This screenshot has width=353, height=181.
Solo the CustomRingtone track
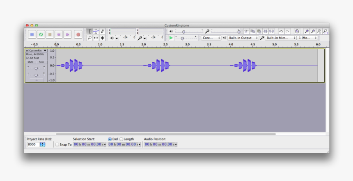(x=41, y=62)
